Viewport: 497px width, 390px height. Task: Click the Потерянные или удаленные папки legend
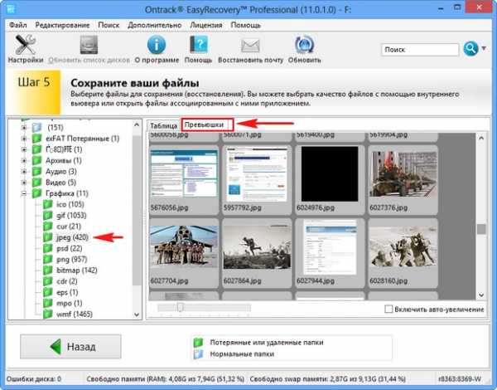(x=267, y=343)
